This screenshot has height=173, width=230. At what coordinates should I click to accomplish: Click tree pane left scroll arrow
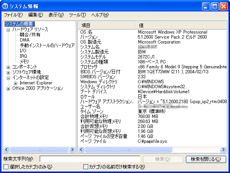(x=6, y=150)
